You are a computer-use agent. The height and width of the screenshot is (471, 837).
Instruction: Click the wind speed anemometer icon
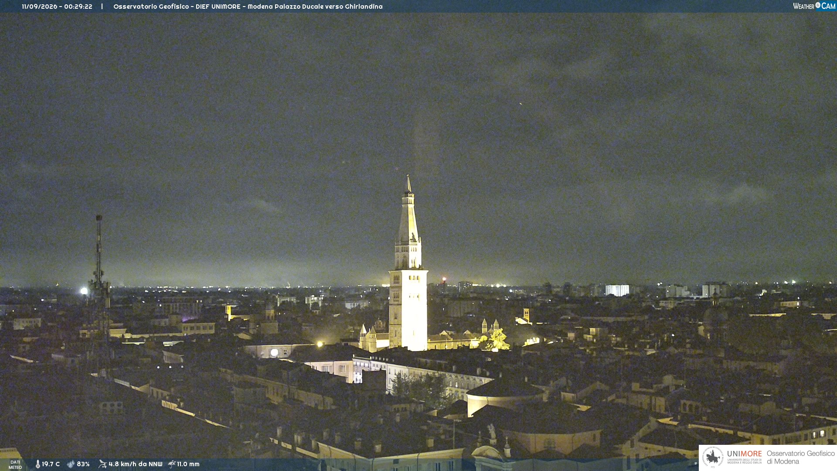point(102,464)
